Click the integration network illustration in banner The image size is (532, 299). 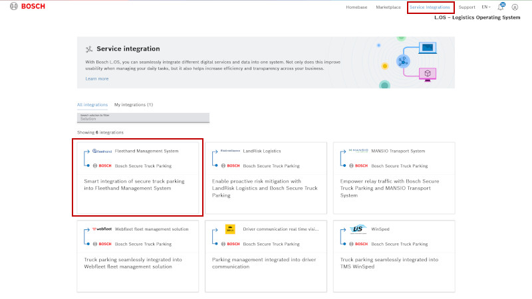(x=406, y=62)
